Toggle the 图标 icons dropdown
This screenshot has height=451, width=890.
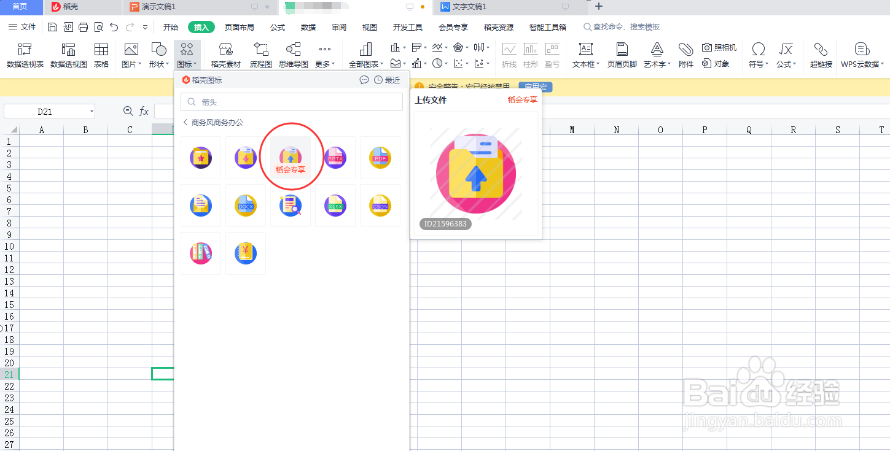click(187, 55)
